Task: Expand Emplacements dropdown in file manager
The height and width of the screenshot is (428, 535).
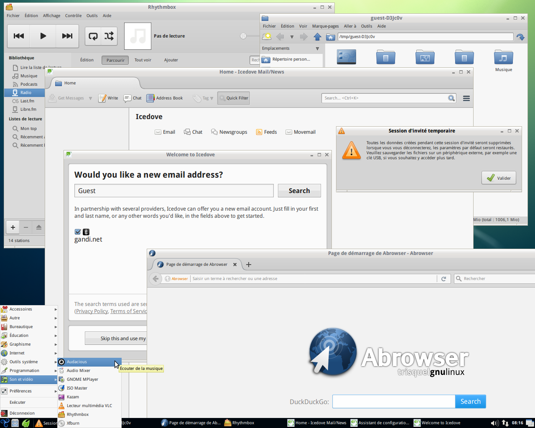Action: tap(317, 48)
